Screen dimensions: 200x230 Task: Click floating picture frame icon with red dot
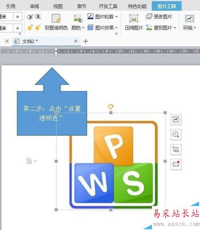click(x=176, y=164)
